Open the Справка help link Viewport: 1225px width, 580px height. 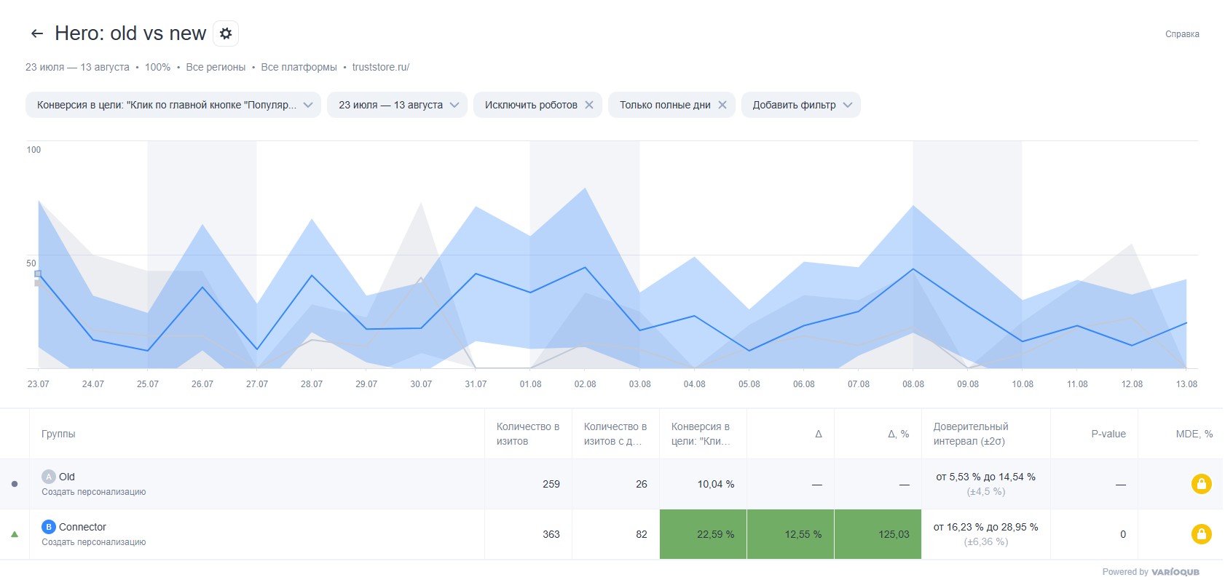(1182, 34)
